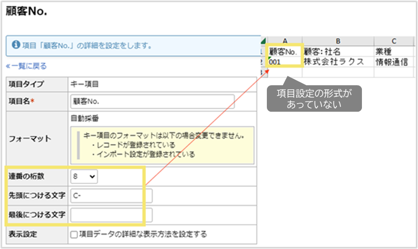Click the yellow フォーマット restriction note box
The image size is (418, 249).
pyautogui.click(x=162, y=145)
